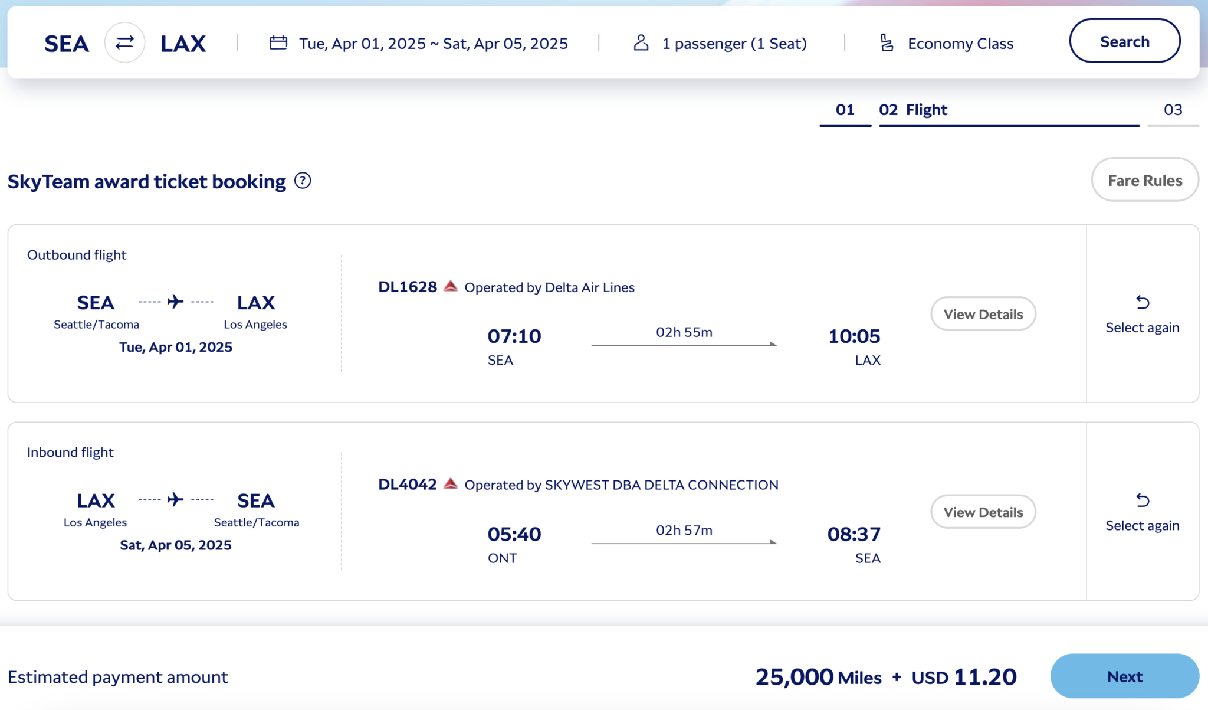The image size is (1208, 710).
Task: Click the help question mark beside SkyTeam award booking
Action: click(303, 181)
